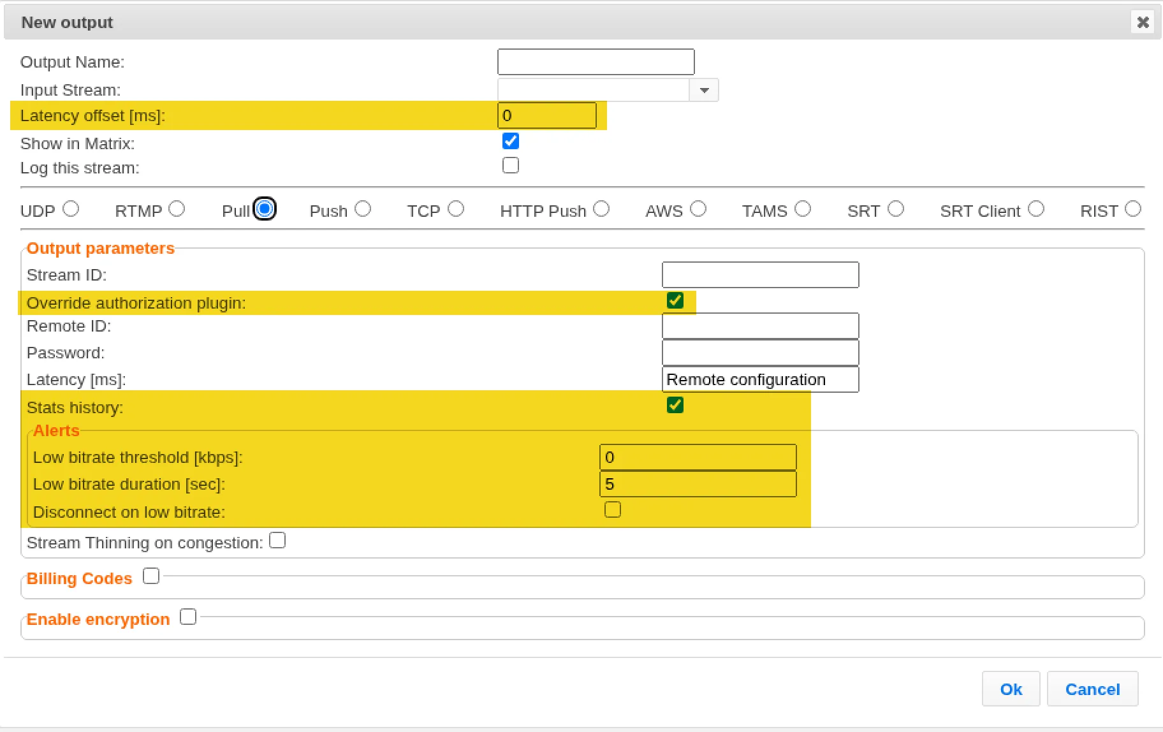The image size is (1163, 732).
Task: Click the Remote ID input field
Action: click(x=760, y=326)
